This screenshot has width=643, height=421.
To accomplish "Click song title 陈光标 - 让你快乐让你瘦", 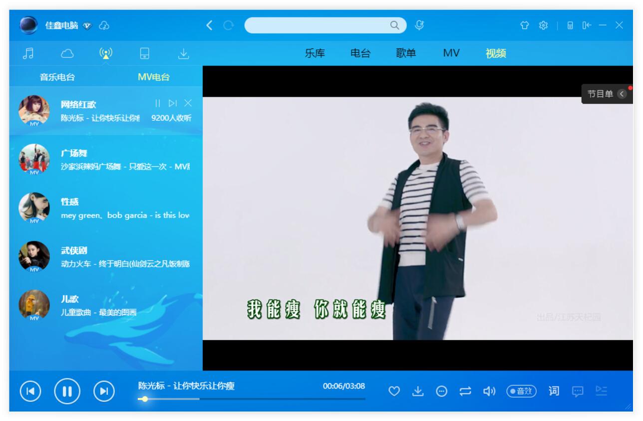I will click(x=186, y=386).
